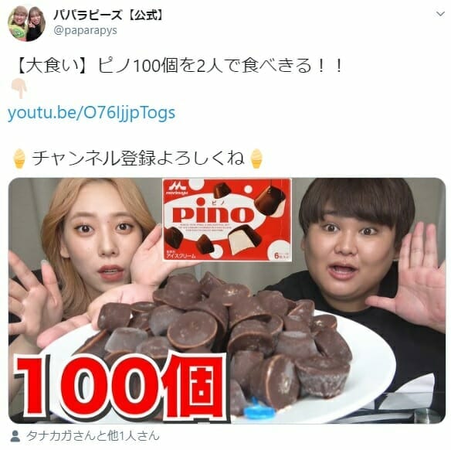This screenshot has width=451, height=450.
Task: Open the @paparapys handle link
Action: coord(86,30)
